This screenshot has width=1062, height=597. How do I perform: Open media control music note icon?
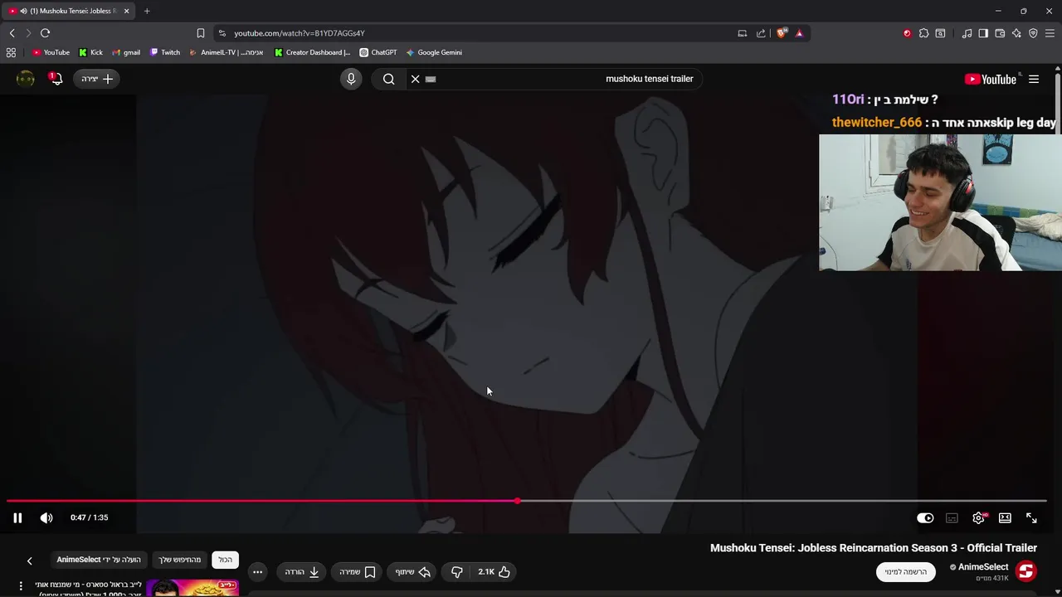967,33
